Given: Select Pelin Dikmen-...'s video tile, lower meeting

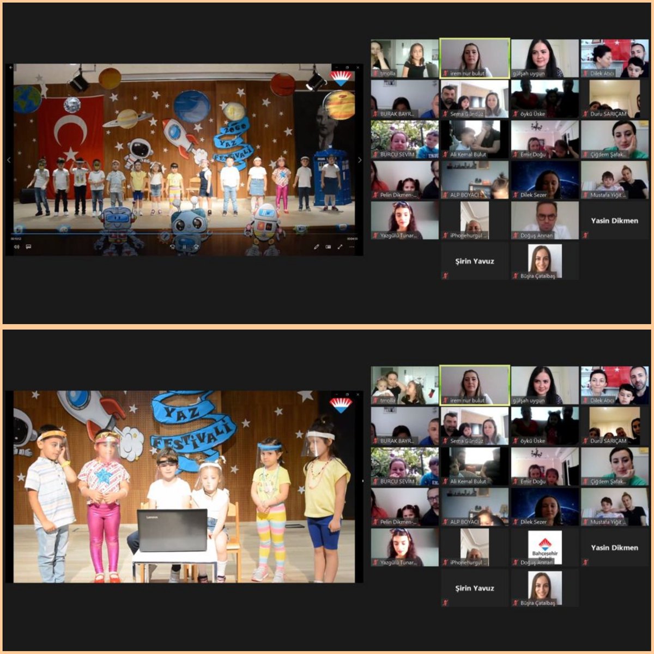Looking at the screenshot, I should [x=405, y=506].
